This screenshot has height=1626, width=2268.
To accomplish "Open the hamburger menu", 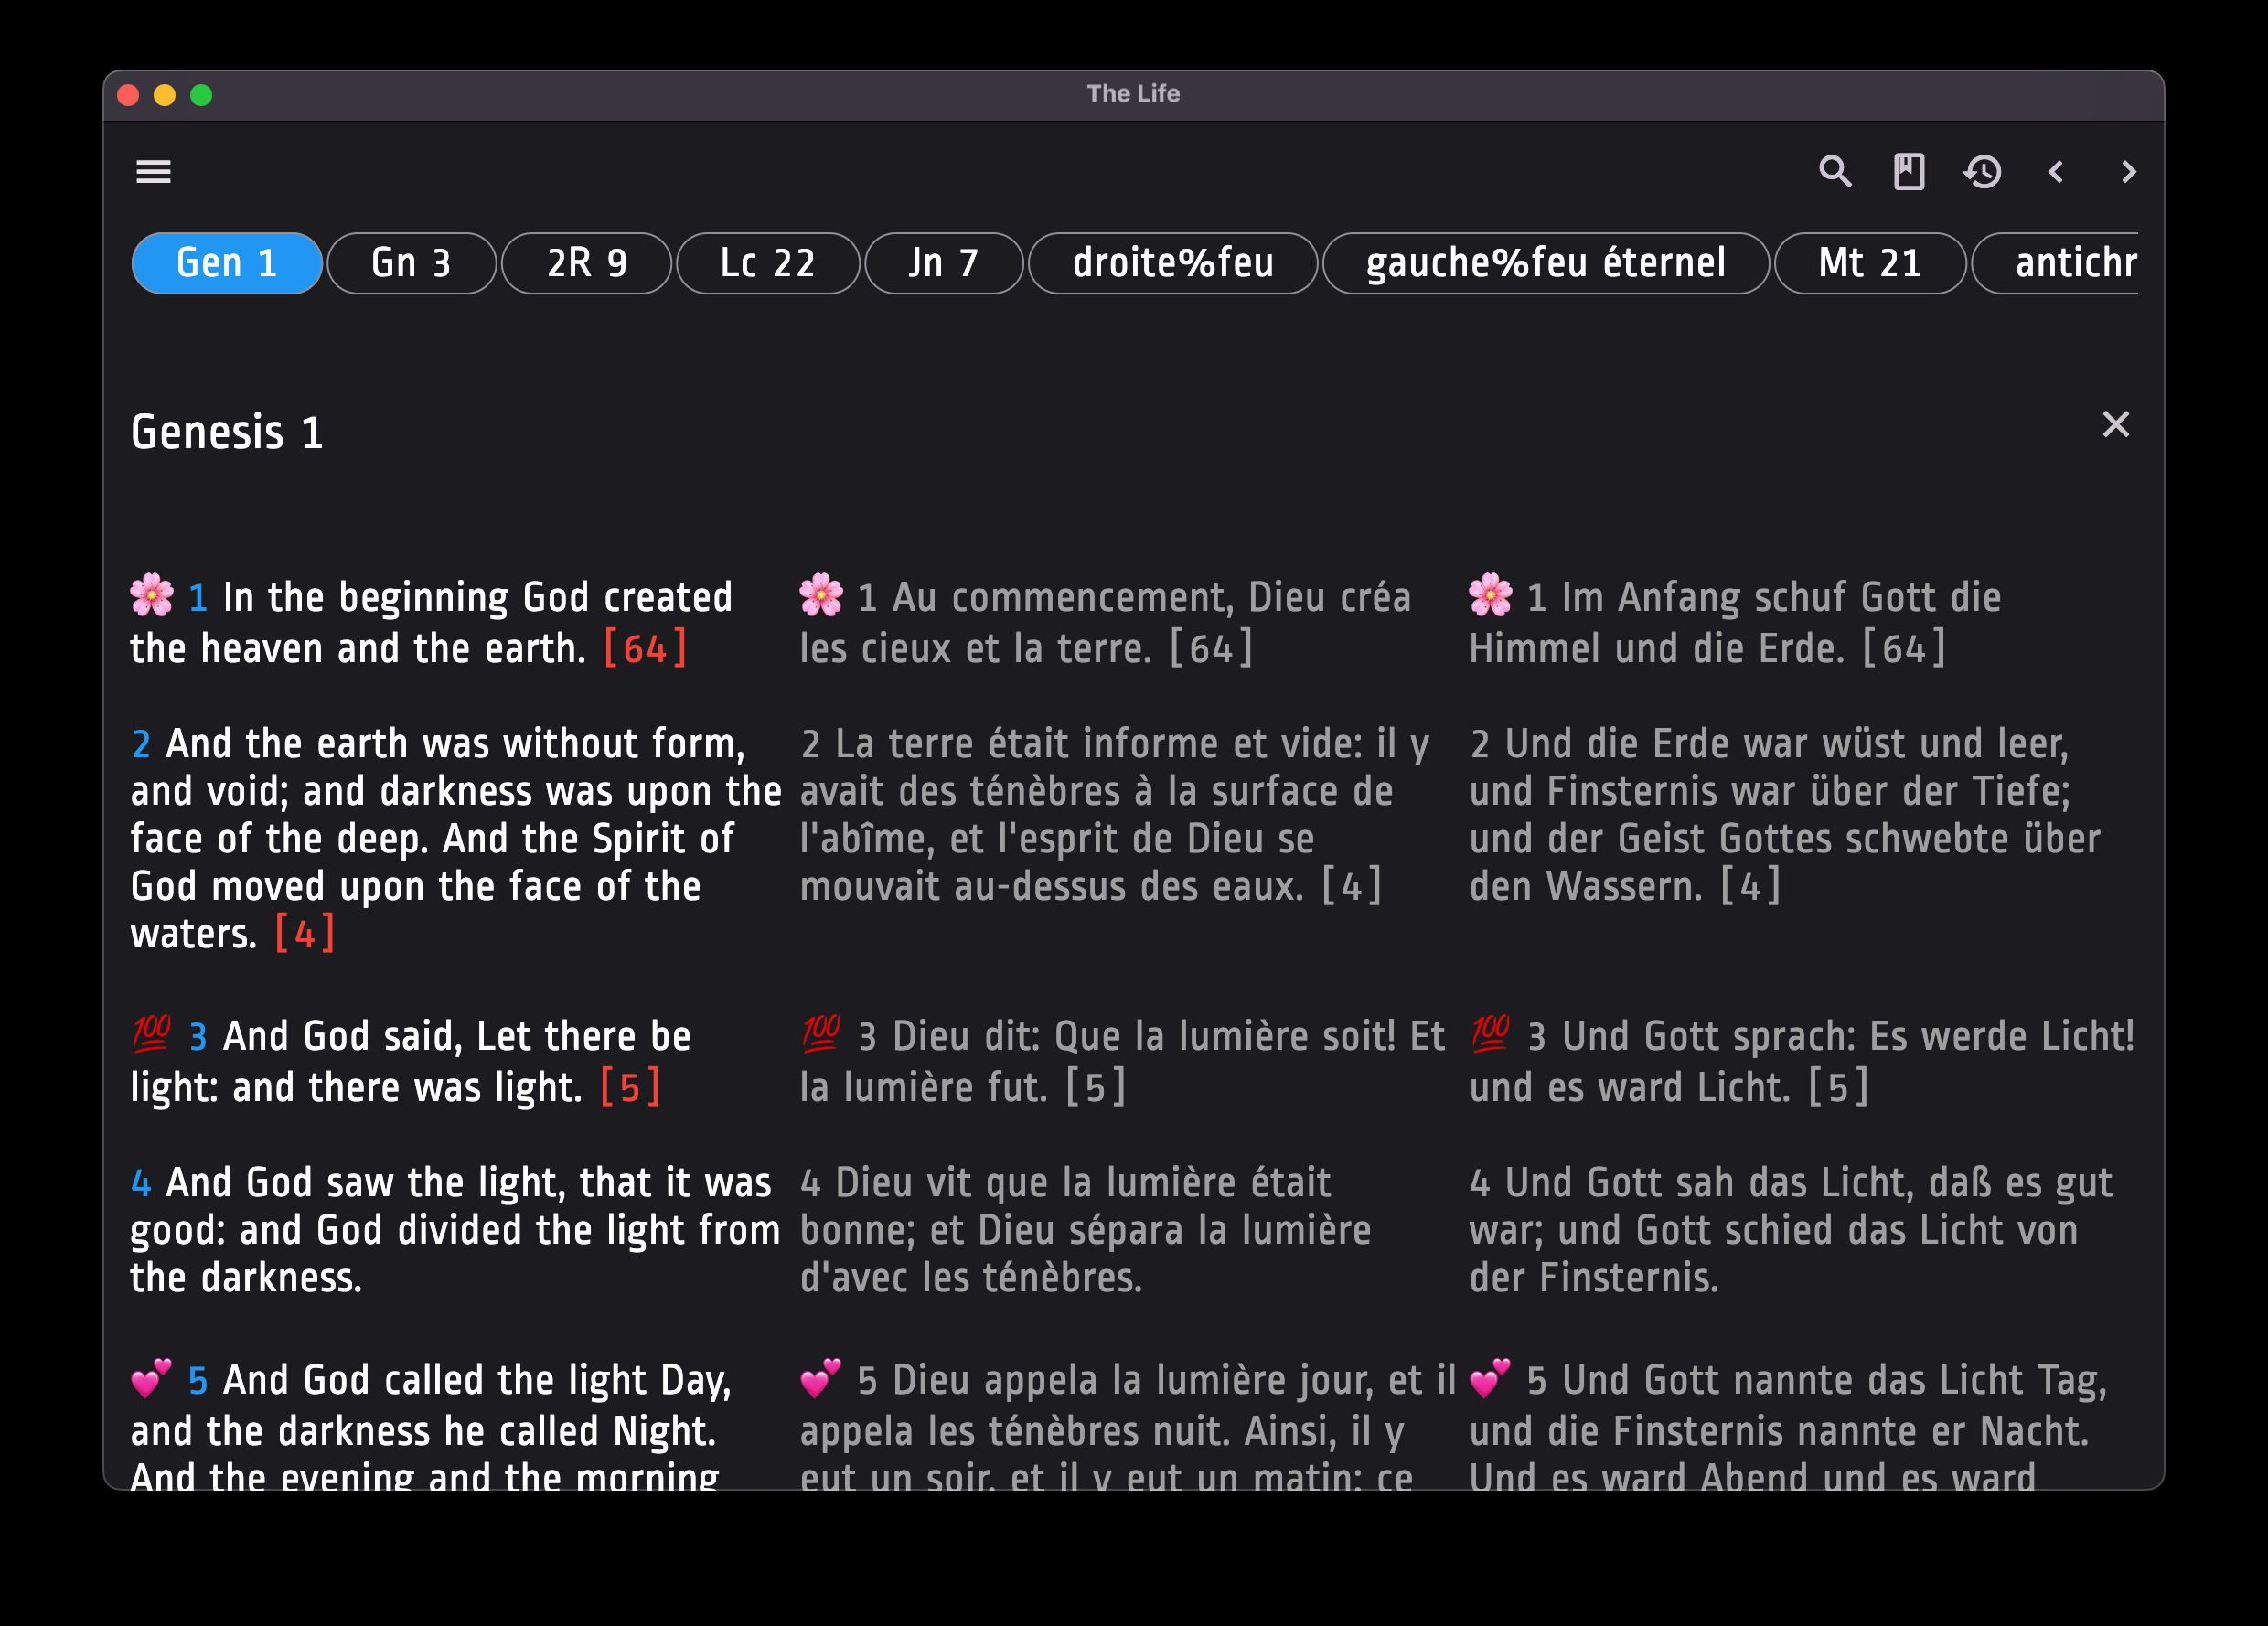I will (153, 172).
